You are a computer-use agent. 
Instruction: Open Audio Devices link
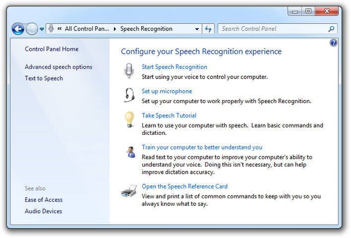44,211
